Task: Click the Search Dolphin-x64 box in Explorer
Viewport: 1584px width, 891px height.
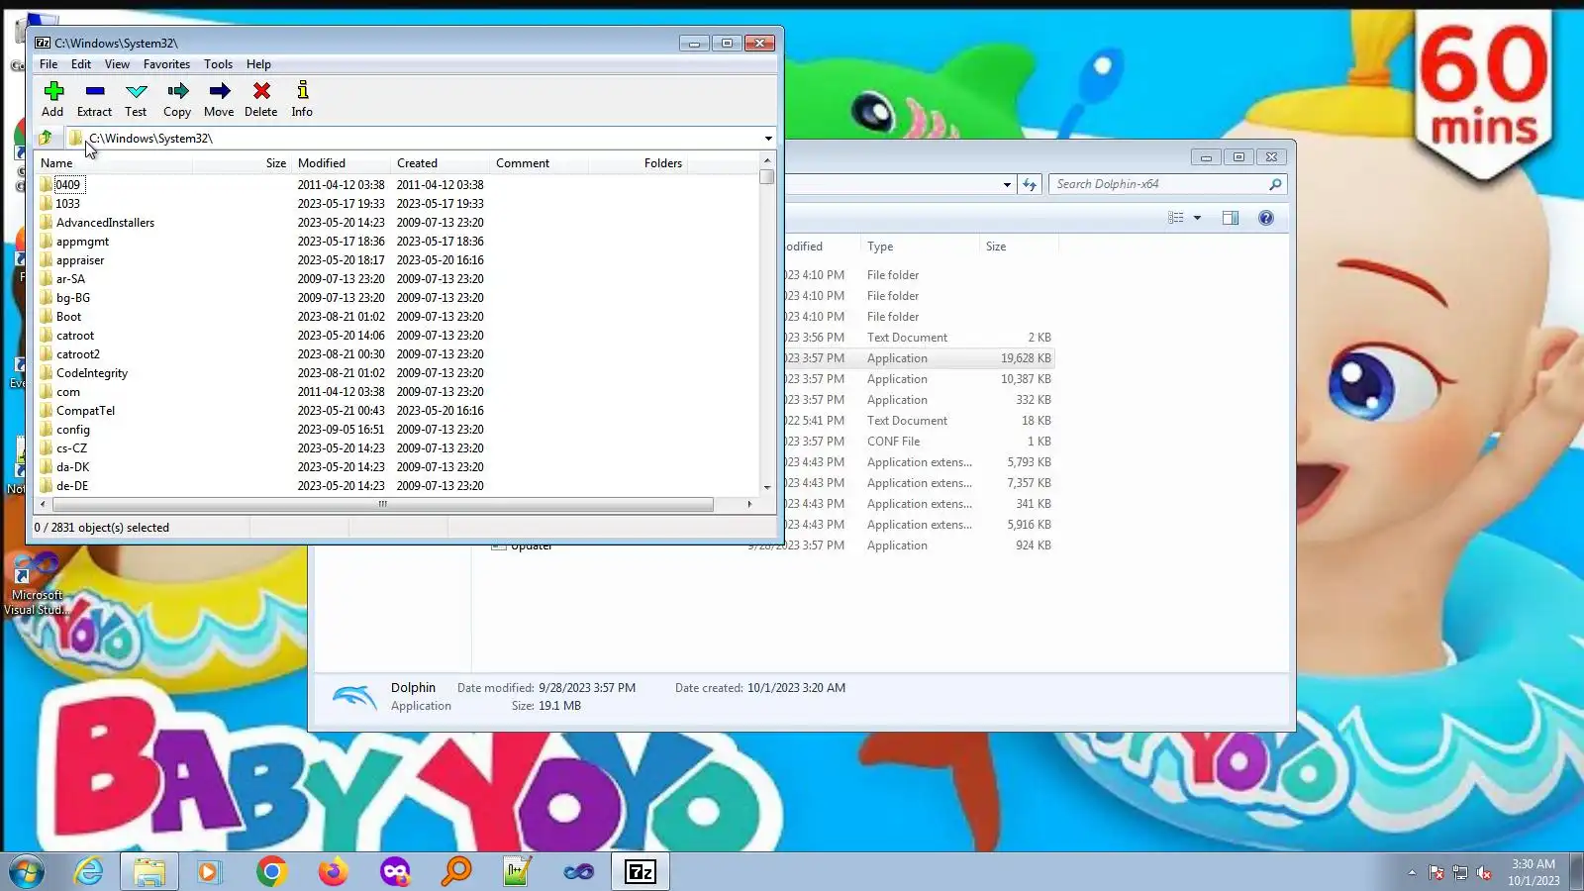Action: pos(1168,184)
